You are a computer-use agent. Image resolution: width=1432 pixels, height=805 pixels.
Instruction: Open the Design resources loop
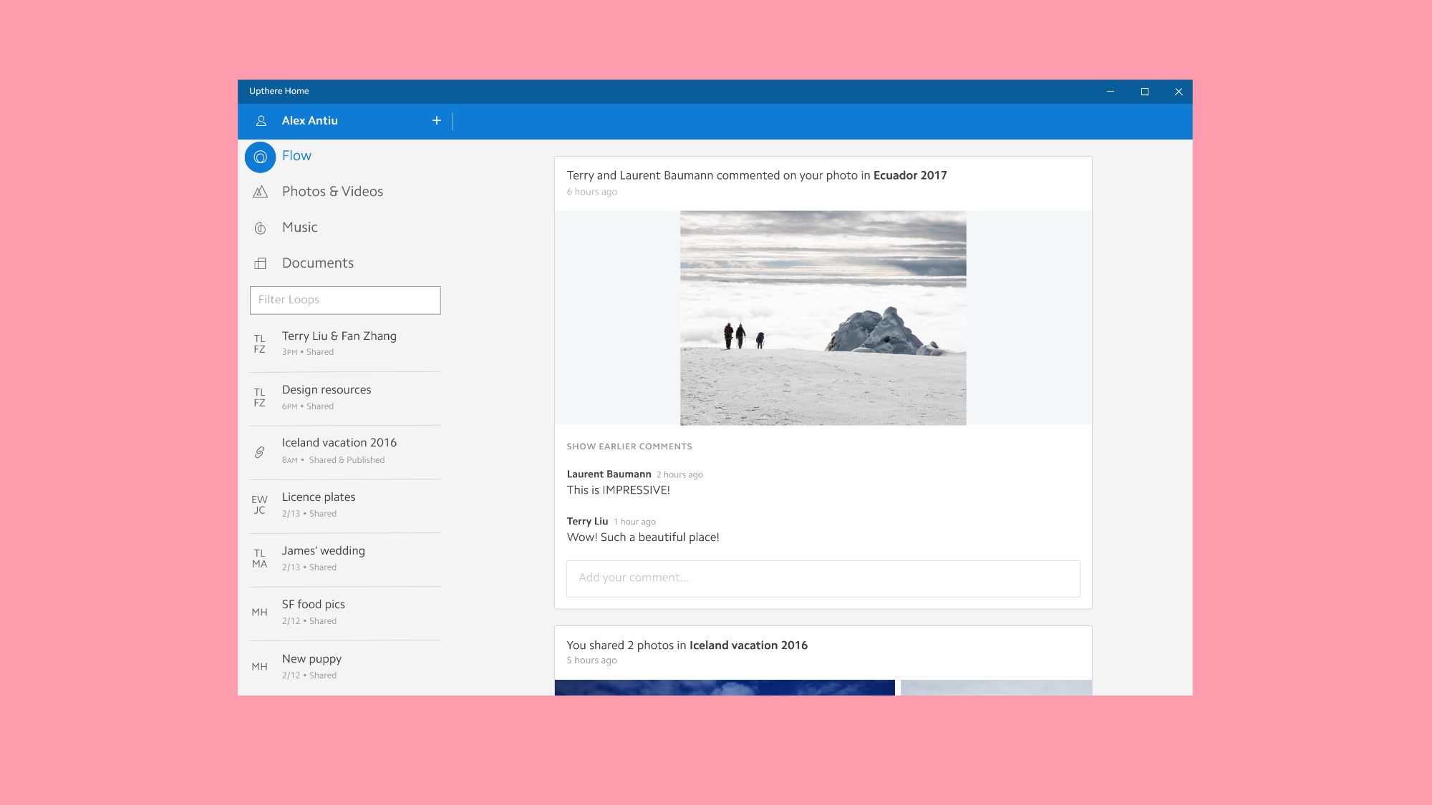326,396
